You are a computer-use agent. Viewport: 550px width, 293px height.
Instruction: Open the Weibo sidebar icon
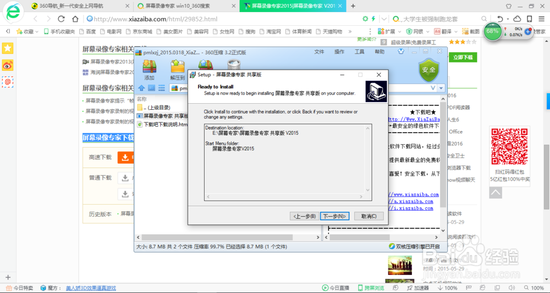point(8,65)
